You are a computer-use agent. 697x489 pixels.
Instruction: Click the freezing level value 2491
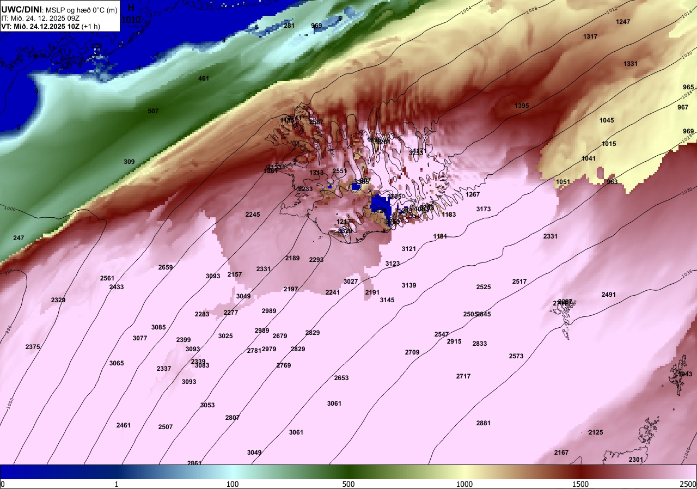(x=609, y=295)
